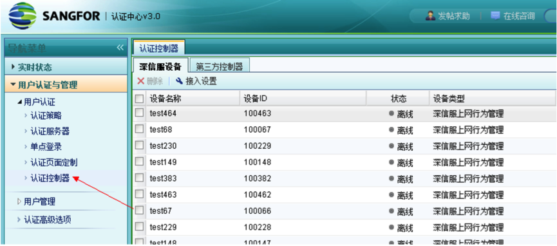The image size is (557, 246).
Task: Click device name test67
Action: coord(161,211)
